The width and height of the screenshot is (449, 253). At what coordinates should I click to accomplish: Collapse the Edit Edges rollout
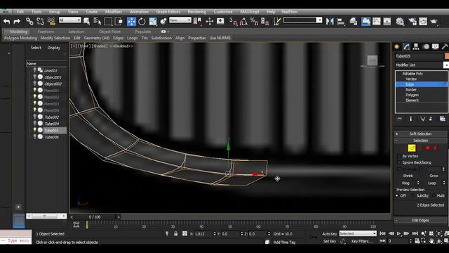420,220
